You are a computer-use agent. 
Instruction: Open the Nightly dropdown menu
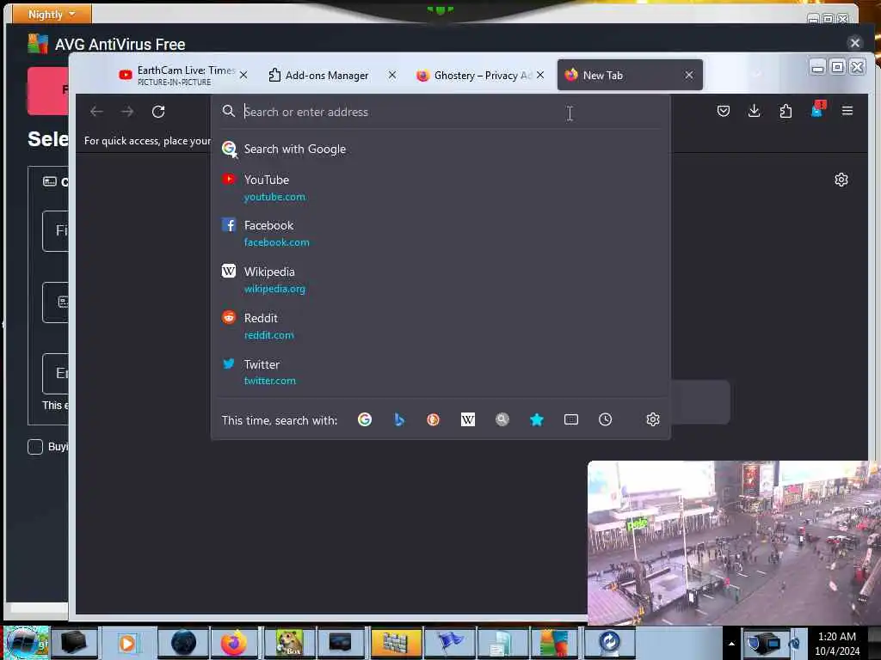pos(52,14)
